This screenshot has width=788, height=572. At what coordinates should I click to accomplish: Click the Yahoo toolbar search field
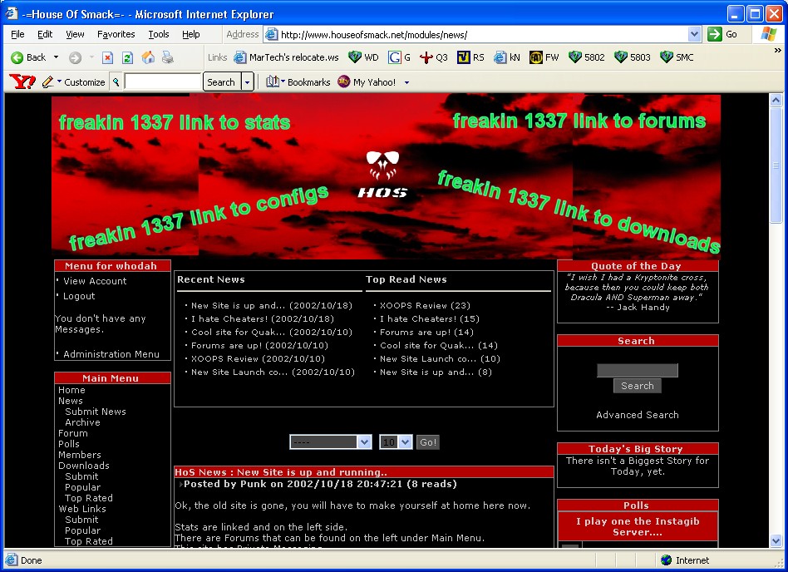pyautogui.click(x=162, y=81)
